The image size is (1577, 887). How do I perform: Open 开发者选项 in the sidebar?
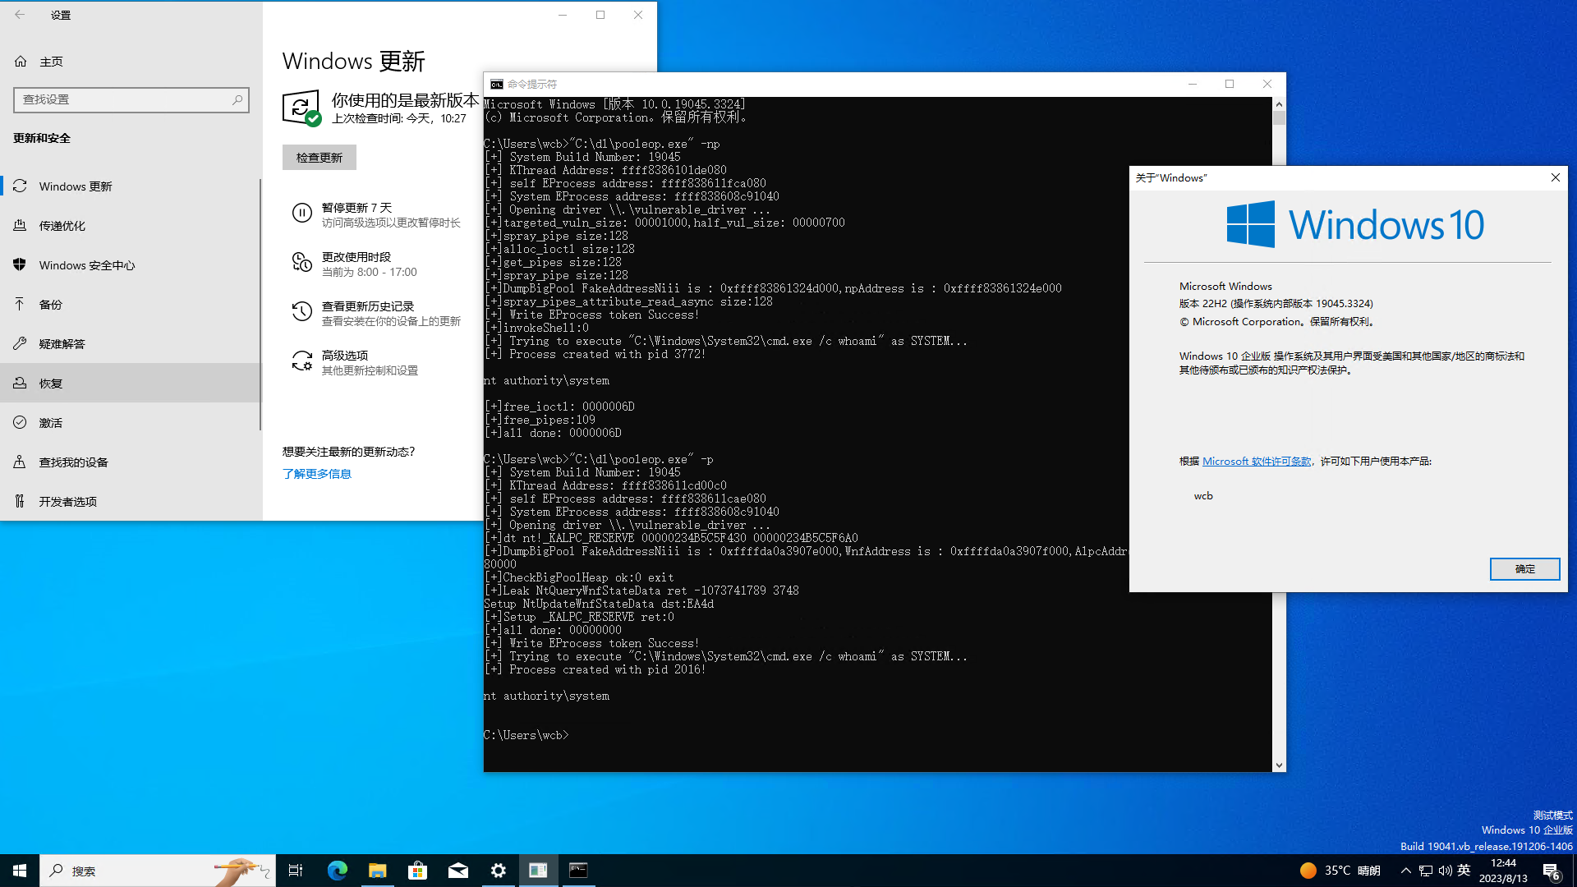pos(131,502)
